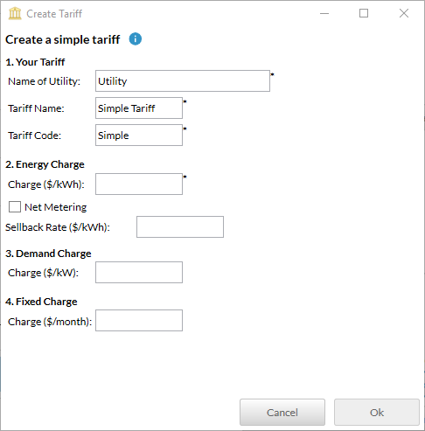Click the 'Tariff Code:' label
This screenshot has width=425, height=431.
34,136
